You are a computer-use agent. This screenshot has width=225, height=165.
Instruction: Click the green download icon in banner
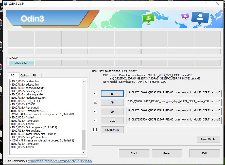pyautogui.click(x=148, y=18)
